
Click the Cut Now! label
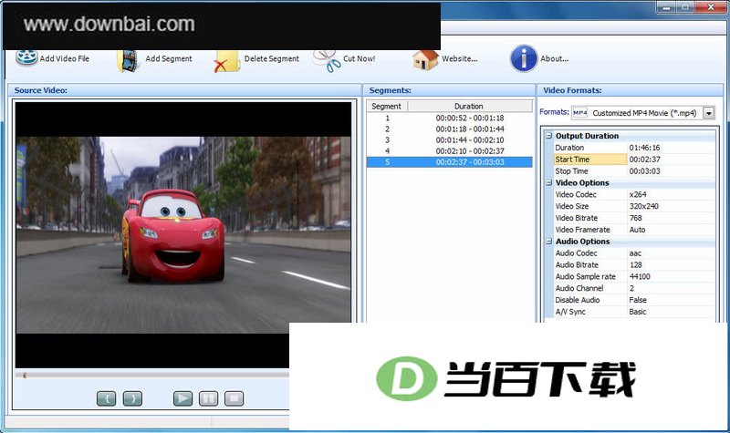(359, 58)
